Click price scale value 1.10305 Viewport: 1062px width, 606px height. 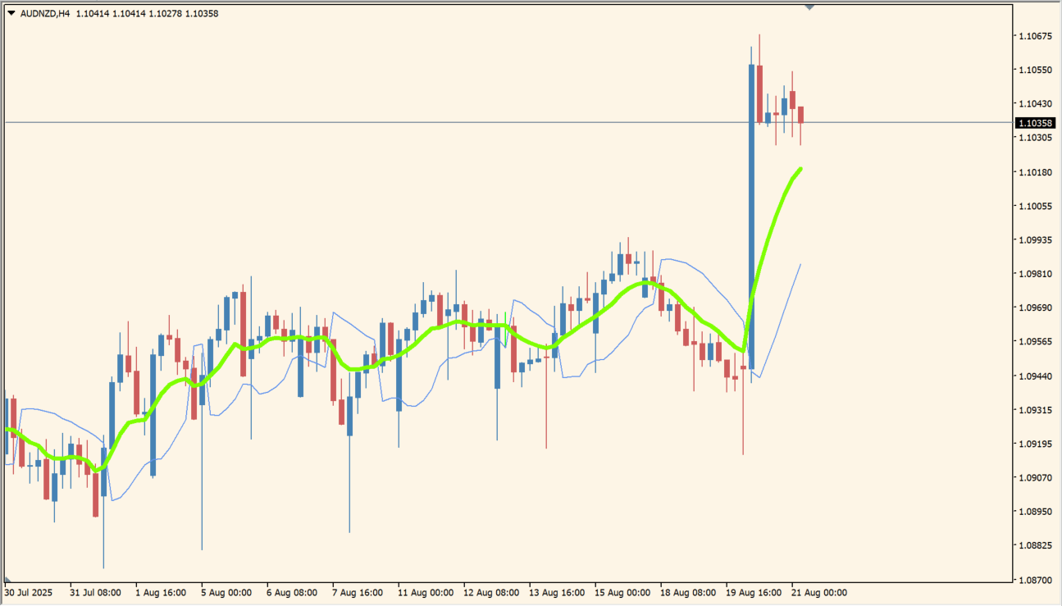pyautogui.click(x=1035, y=138)
